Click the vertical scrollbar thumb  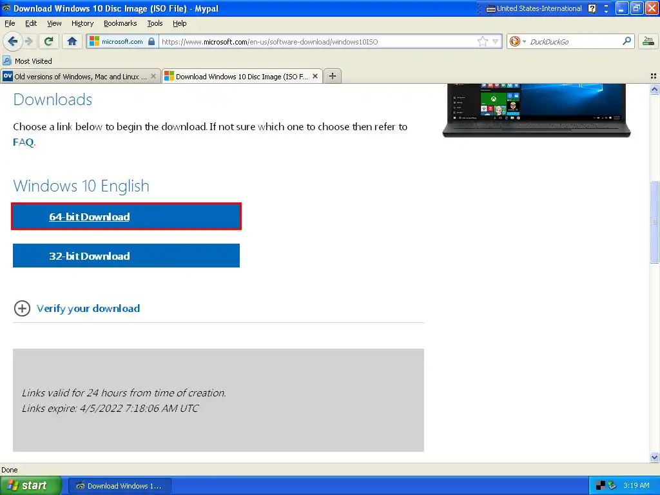pos(654,222)
